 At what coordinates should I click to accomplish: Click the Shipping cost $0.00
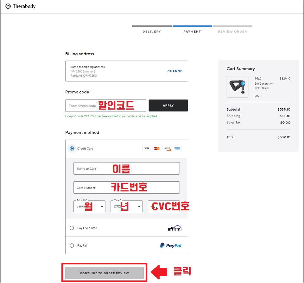(x=285, y=116)
